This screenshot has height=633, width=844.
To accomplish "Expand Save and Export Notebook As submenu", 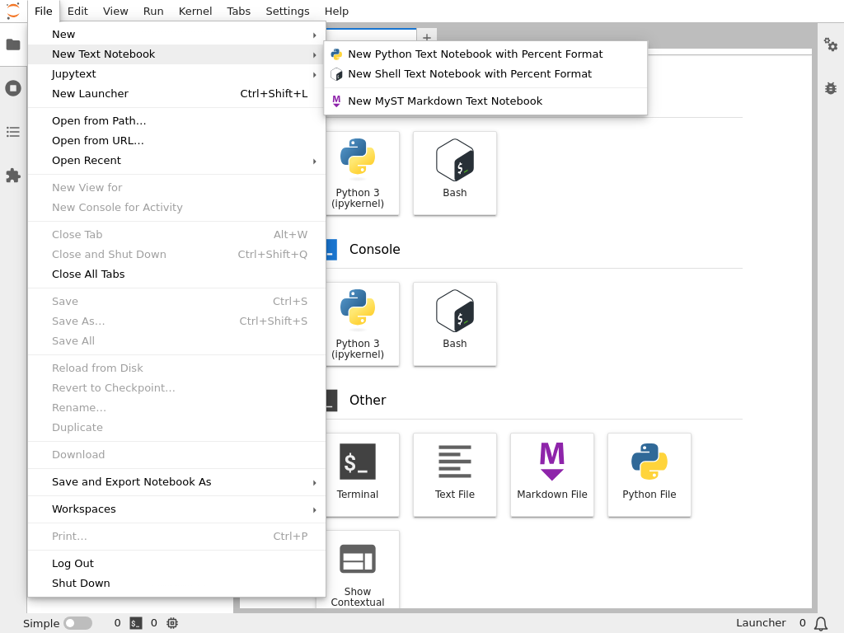I will (x=176, y=481).
